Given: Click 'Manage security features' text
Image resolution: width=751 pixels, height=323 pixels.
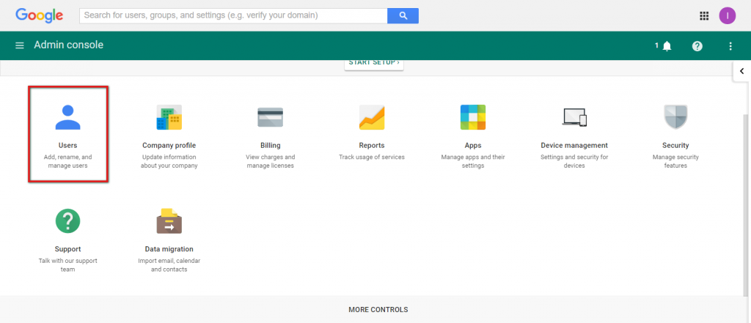Looking at the screenshot, I should click(675, 161).
